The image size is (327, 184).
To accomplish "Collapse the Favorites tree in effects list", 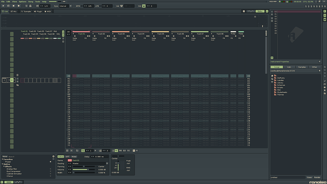I will 2,159.
